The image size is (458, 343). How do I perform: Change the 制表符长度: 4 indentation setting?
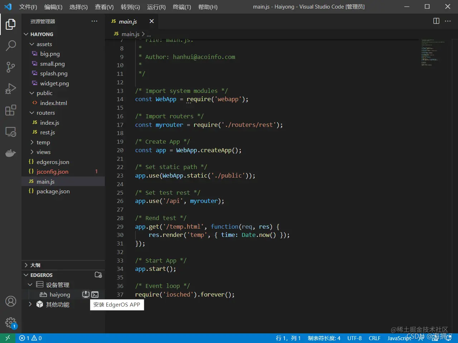pyautogui.click(x=324, y=338)
